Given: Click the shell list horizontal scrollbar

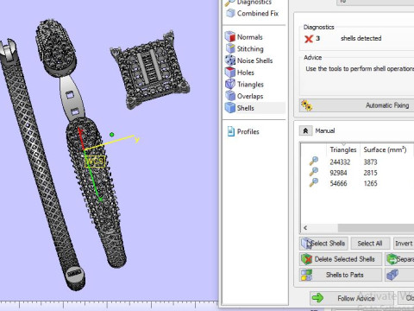Looking at the screenshot, I should 376,228.
